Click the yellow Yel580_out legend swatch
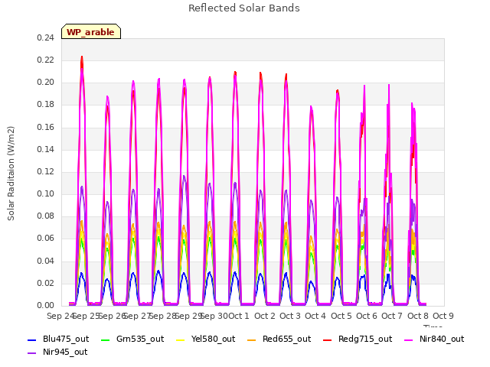 tap(181, 339)
